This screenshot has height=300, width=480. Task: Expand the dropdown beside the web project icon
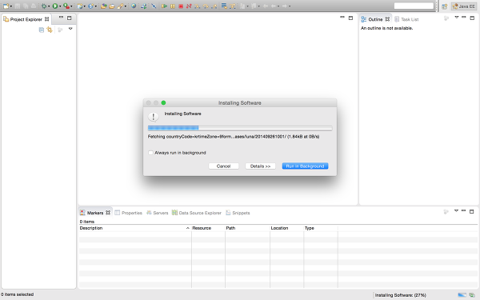pos(85,6)
